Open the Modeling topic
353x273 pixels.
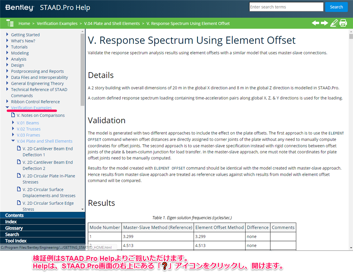coord(20,53)
